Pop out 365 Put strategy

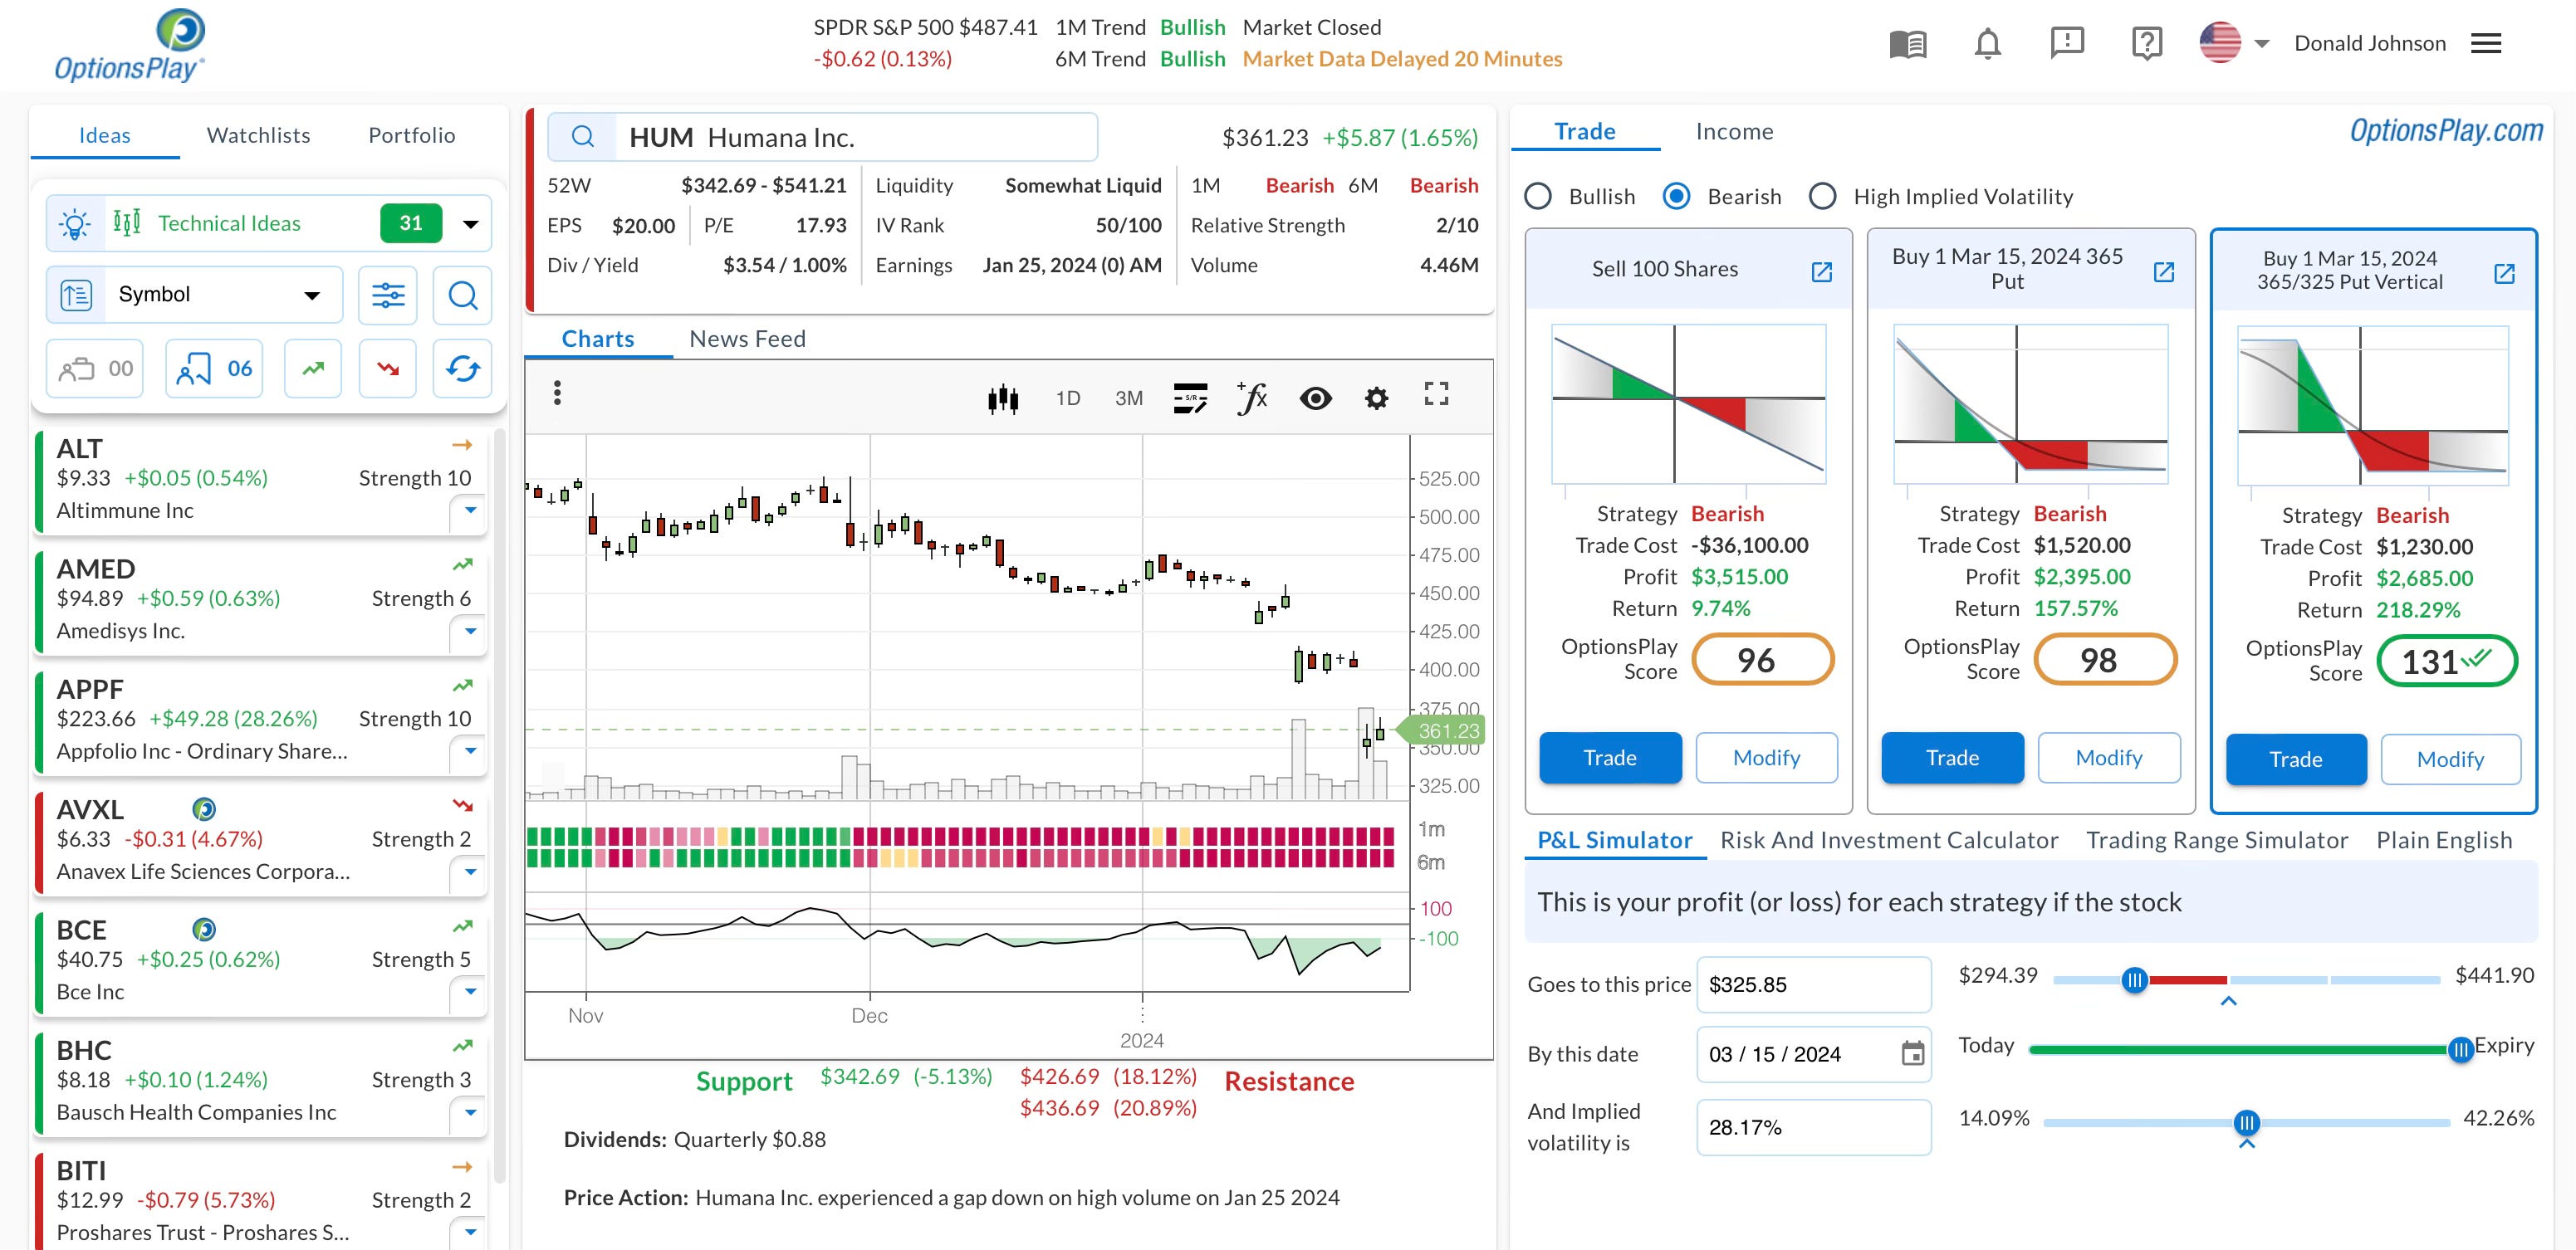2164,271
